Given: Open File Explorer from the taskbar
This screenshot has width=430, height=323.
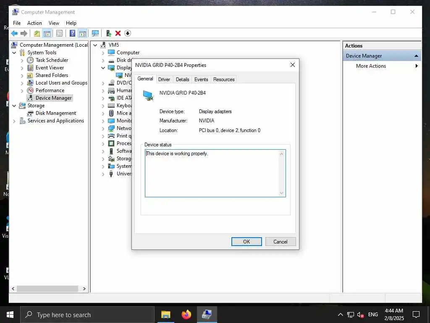Looking at the screenshot, I should 165,315.
